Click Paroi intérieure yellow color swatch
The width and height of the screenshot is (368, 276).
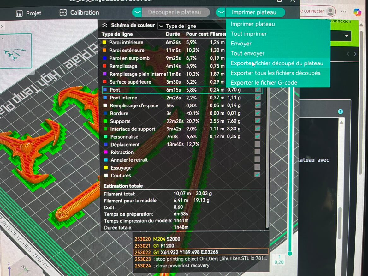tap(104, 42)
